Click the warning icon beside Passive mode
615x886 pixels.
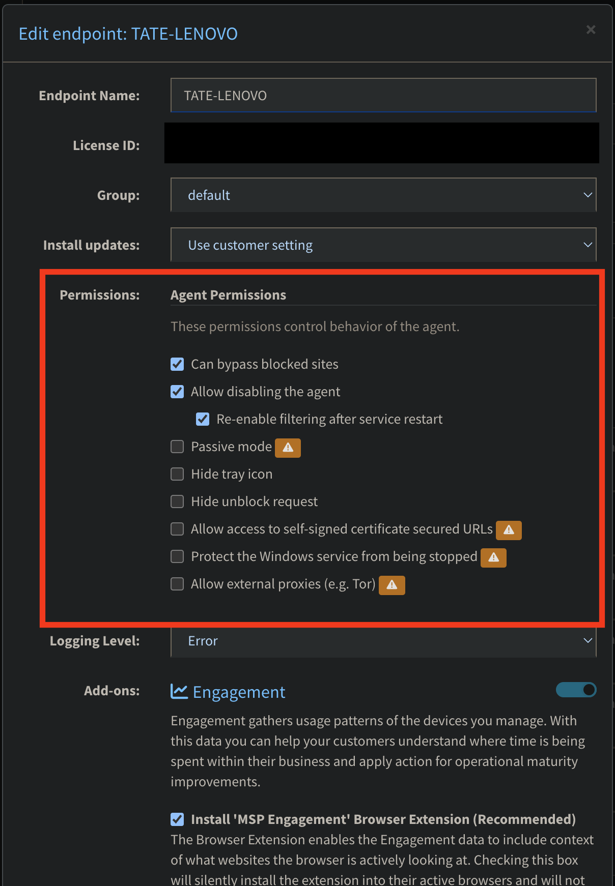[x=287, y=448]
